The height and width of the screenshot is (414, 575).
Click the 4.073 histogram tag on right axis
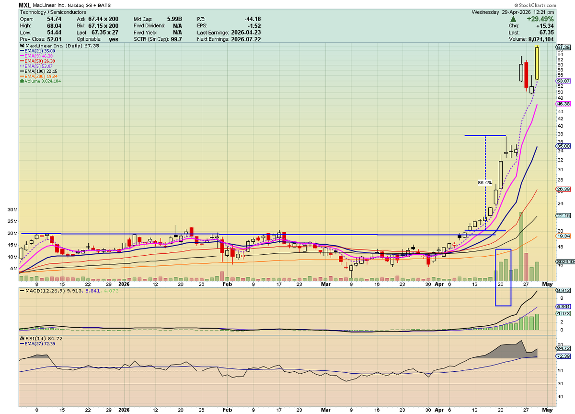(563, 314)
